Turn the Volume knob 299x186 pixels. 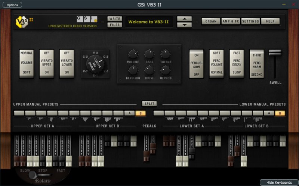(133, 54)
